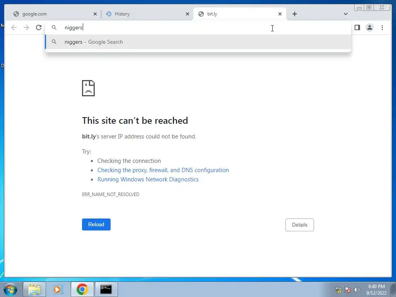Click the Chrome taskbar icon

[x=82, y=289]
